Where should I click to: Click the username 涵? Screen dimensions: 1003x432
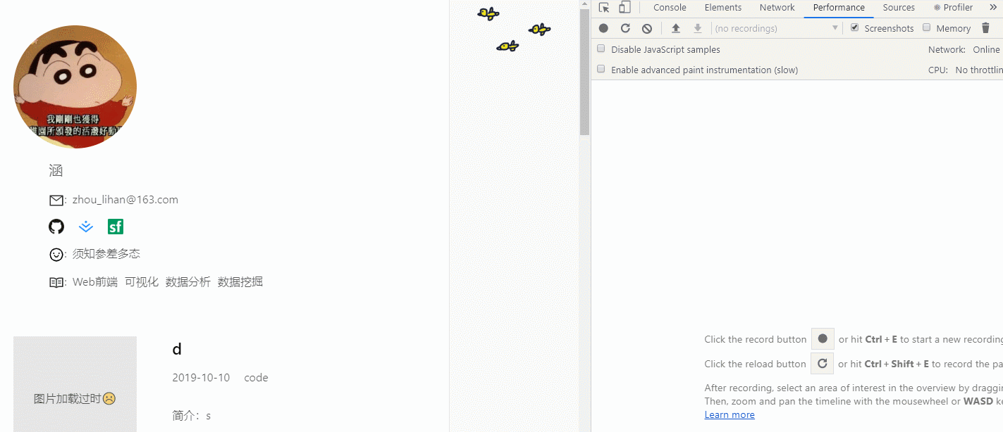[56, 170]
